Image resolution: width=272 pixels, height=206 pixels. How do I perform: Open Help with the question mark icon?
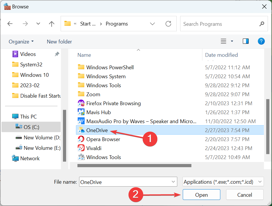point(261,41)
